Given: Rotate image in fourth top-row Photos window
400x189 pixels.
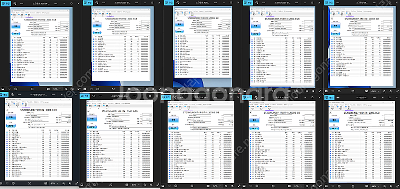Looking at the screenshot, I should tap(257, 3).
